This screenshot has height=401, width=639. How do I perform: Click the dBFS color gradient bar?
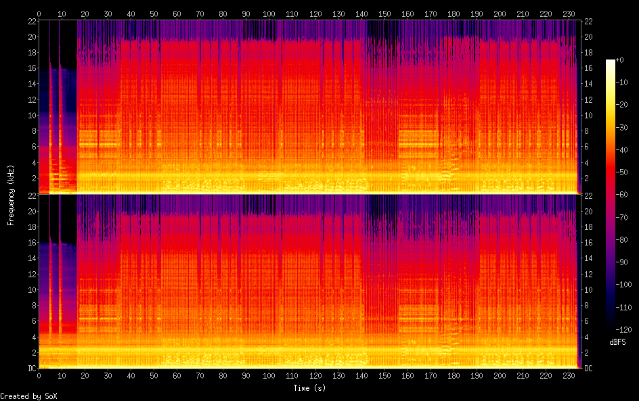pos(611,195)
